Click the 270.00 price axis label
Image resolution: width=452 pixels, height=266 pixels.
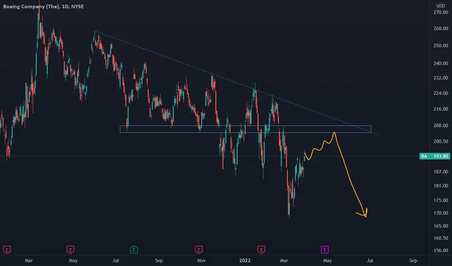[x=441, y=13]
